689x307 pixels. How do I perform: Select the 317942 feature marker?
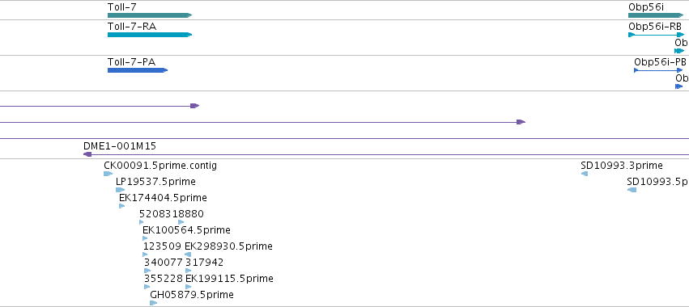(x=189, y=271)
